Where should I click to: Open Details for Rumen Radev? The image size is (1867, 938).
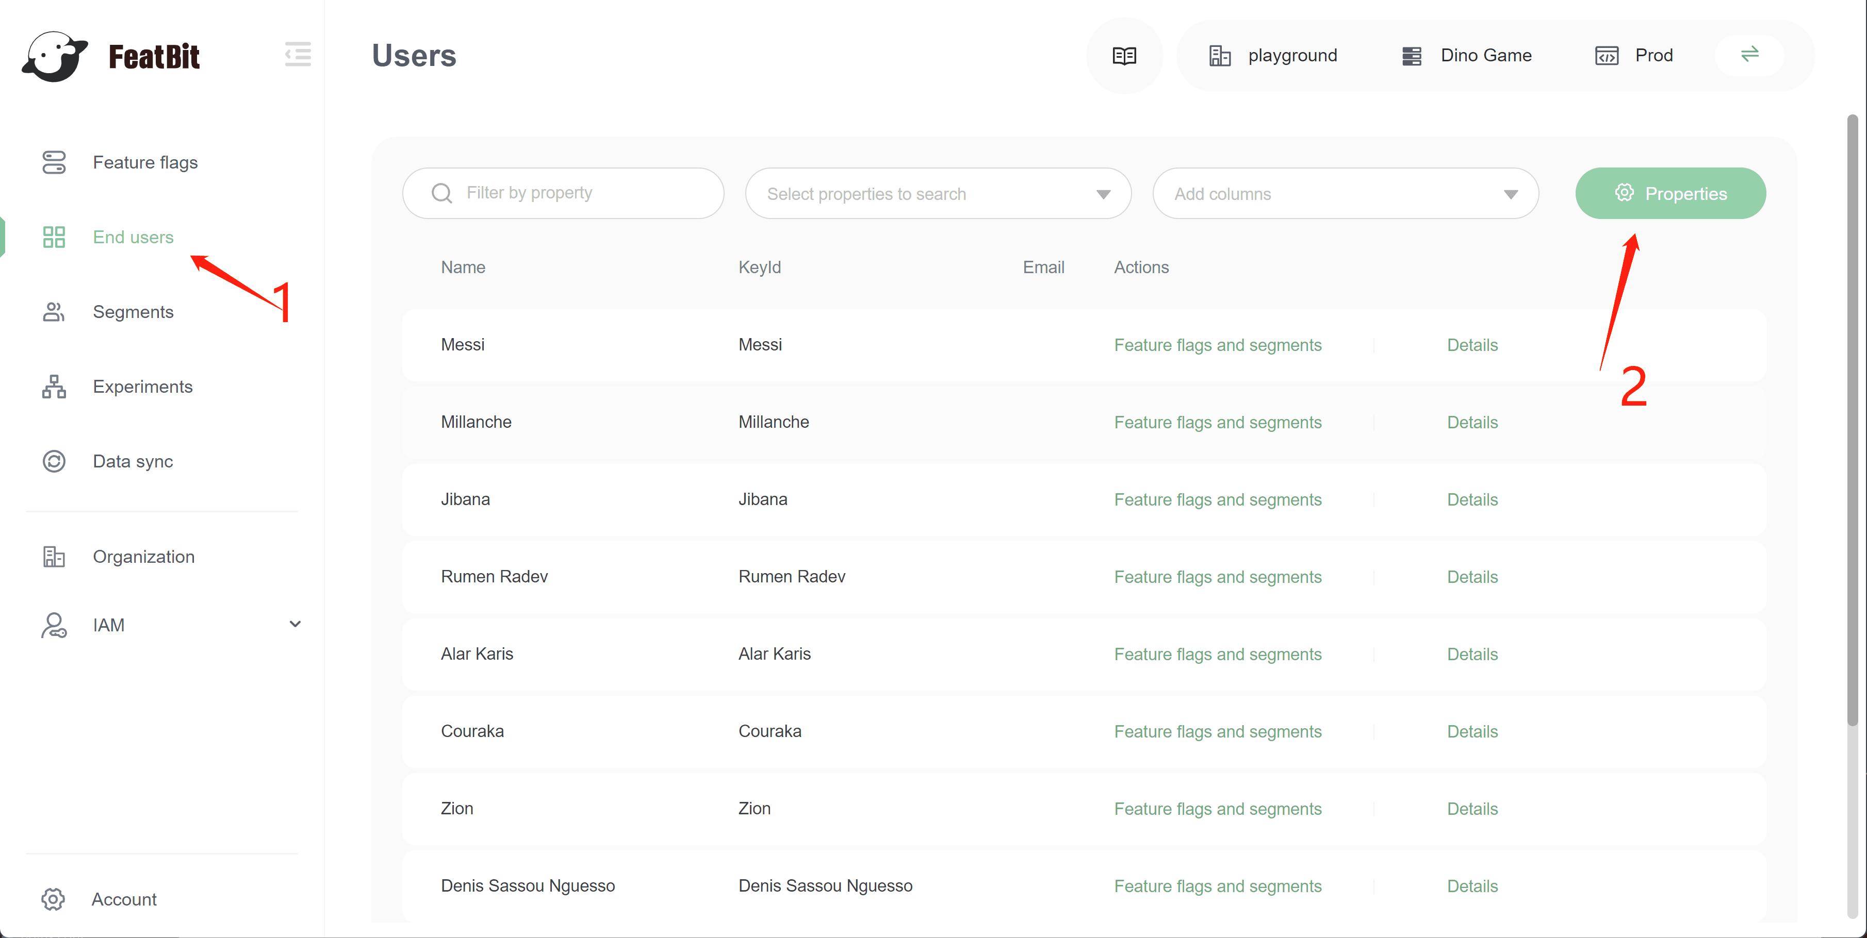pos(1472,577)
